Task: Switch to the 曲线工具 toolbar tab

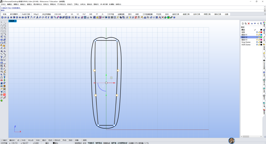Action: point(175,14)
